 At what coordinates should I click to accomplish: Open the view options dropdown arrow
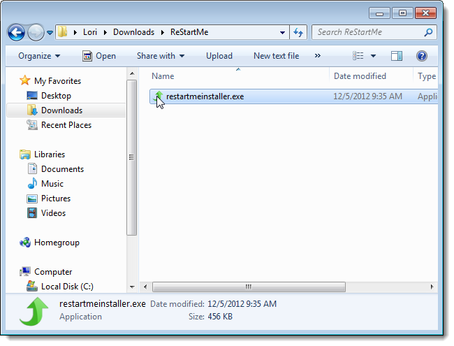tap(373, 56)
